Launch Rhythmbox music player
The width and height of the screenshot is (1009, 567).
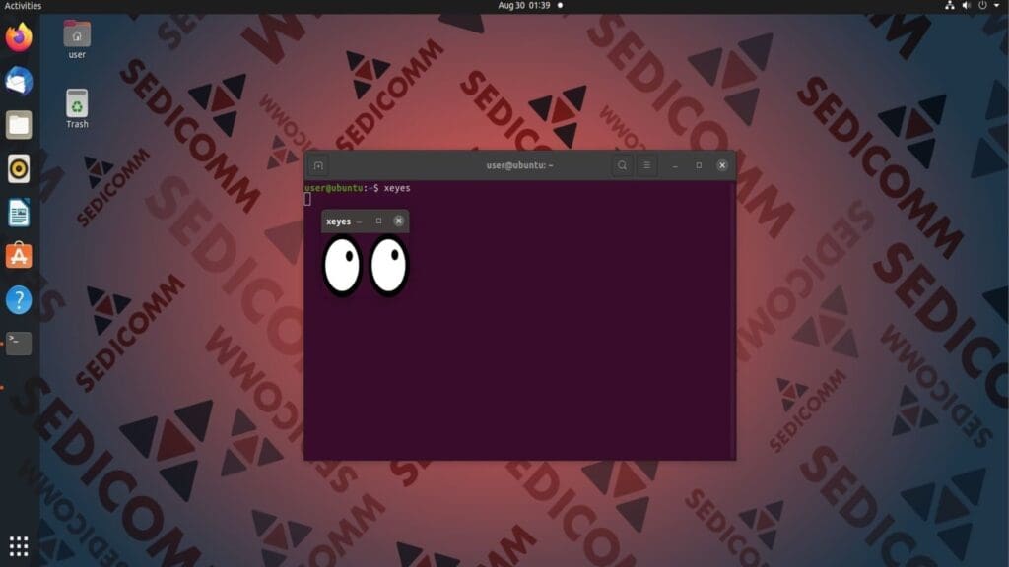[19, 168]
